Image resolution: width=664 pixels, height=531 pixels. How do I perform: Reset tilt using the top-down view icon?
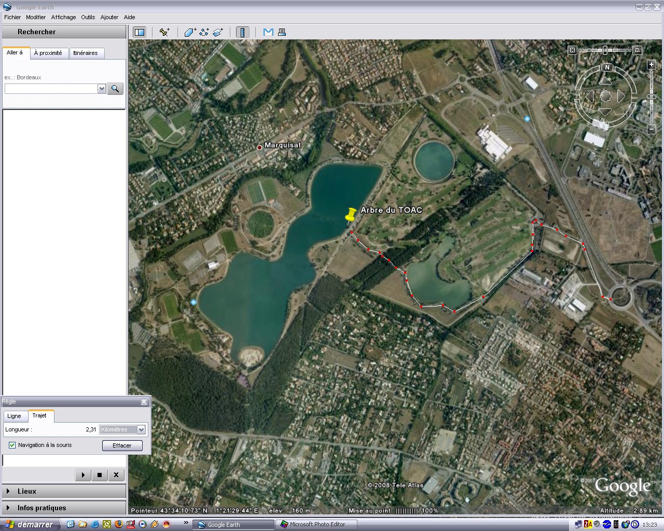click(572, 50)
